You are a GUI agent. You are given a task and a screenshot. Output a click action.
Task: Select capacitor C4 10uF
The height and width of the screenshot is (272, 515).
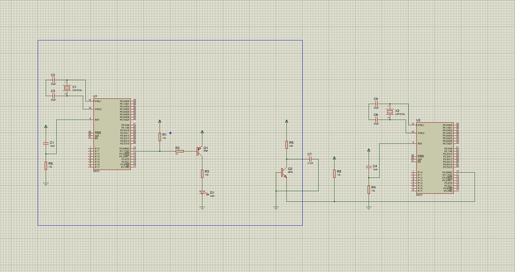(369, 167)
